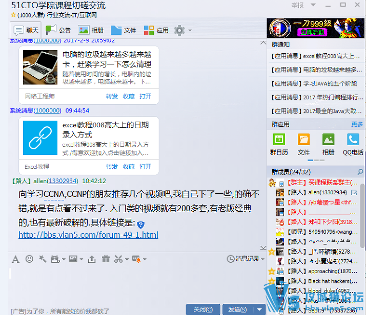
Task: Click the star beside the group category
Action: point(13,15)
